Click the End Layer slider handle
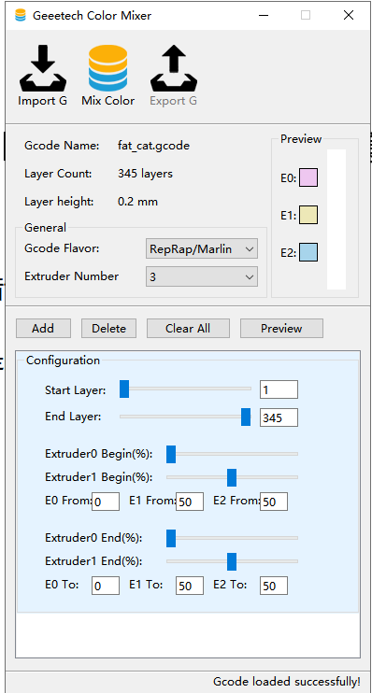 pos(246,417)
